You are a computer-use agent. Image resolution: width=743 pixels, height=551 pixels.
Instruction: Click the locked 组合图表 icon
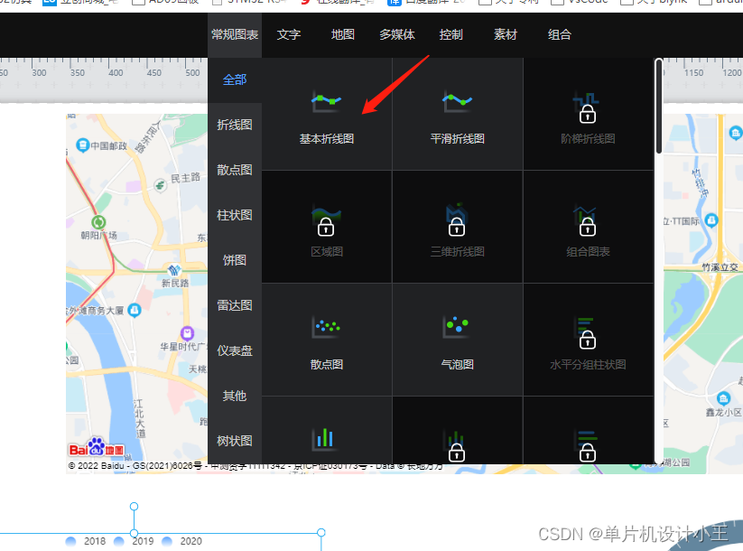tap(588, 220)
